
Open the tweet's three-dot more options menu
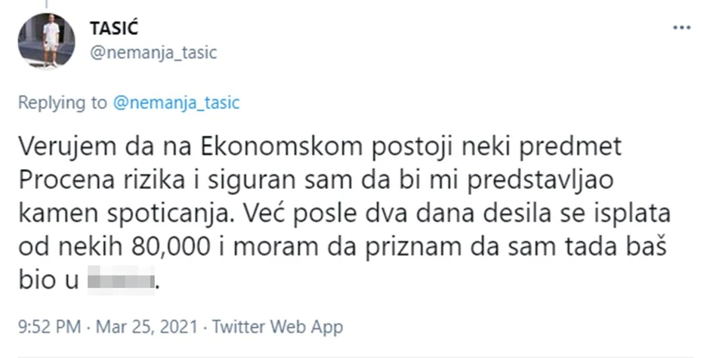[x=681, y=28]
